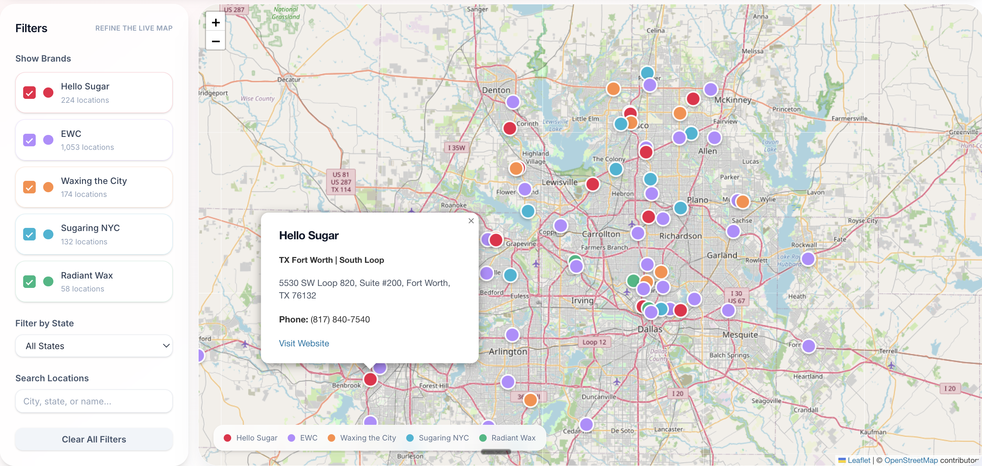Click Hello Sugar in the map legend
This screenshot has width=982, height=466.
point(250,438)
